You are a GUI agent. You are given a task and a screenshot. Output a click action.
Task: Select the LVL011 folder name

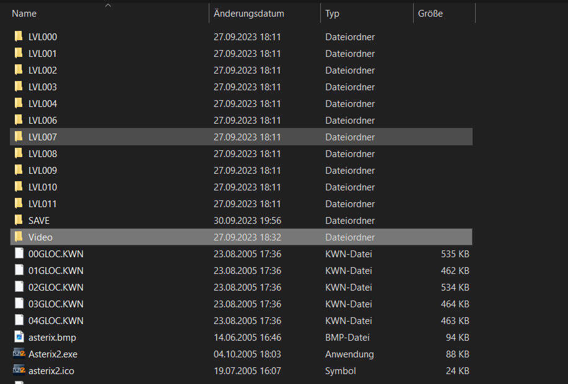(x=43, y=204)
